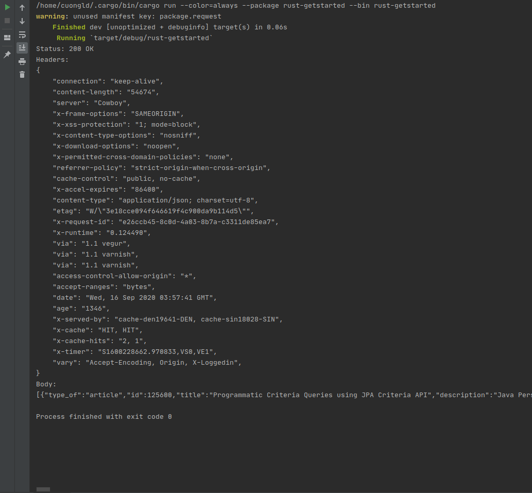532x493 pixels.
Task: Pin the Run tool window tab
Action: (x=7, y=54)
